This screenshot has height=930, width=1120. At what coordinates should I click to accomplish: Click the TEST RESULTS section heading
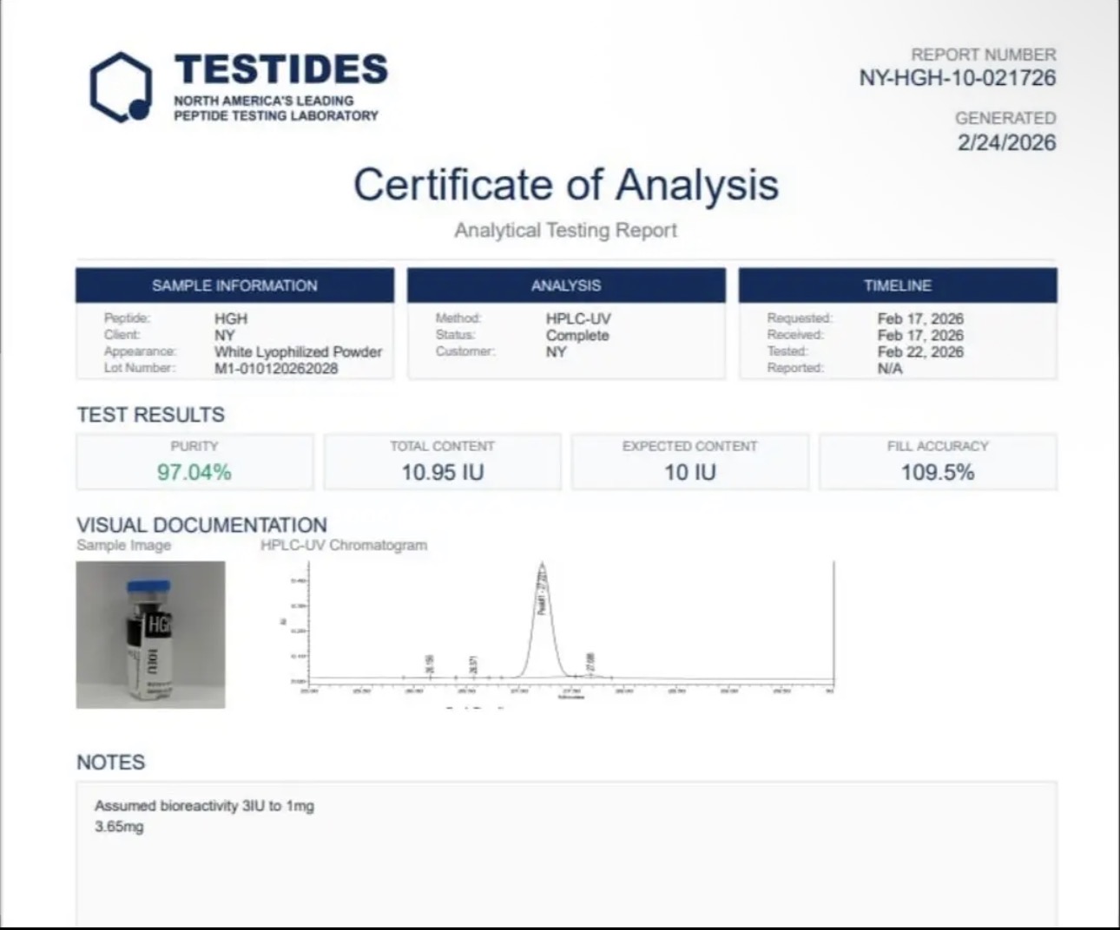pyautogui.click(x=151, y=415)
